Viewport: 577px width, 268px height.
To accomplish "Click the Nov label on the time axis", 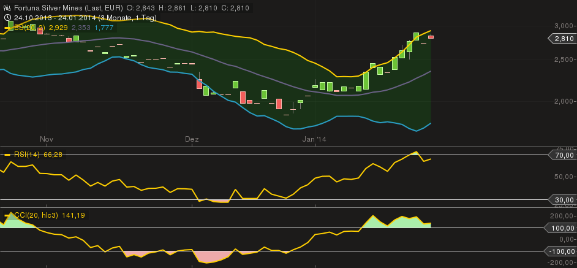I will tap(47, 140).
